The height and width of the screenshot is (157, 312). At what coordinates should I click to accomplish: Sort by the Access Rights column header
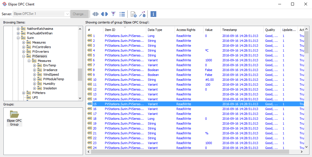coord(189,30)
